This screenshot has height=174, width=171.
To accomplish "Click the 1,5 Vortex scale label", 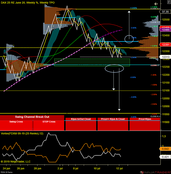I will pos(164,136).
